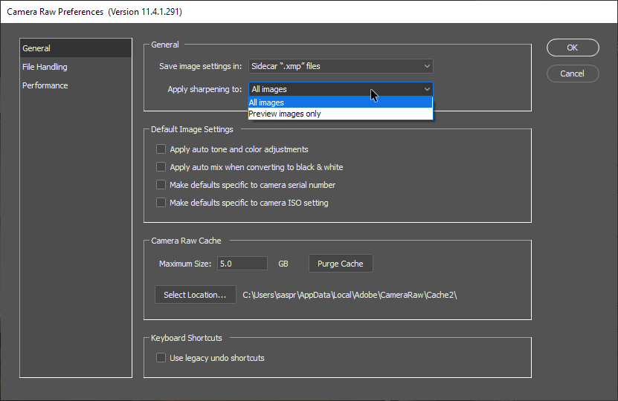The image size is (618, 401).
Task: Enable auto tone and color adjustments
Action: [x=161, y=149]
